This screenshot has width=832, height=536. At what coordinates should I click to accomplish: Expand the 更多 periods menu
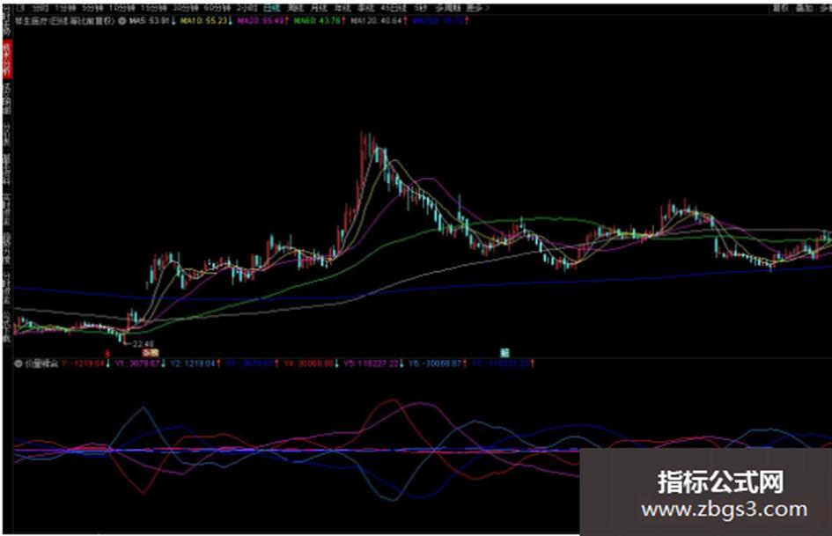477,9
